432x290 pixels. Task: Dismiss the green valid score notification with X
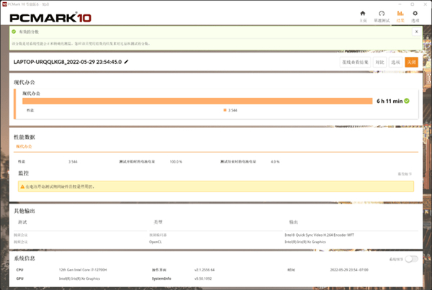click(x=417, y=32)
